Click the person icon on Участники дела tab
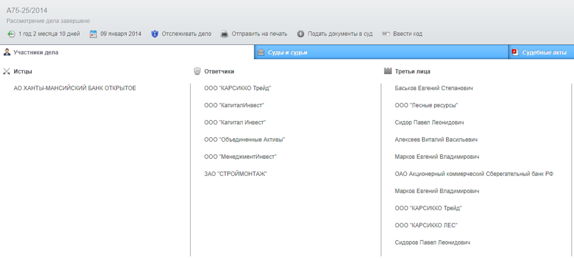 [x=7, y=52]
